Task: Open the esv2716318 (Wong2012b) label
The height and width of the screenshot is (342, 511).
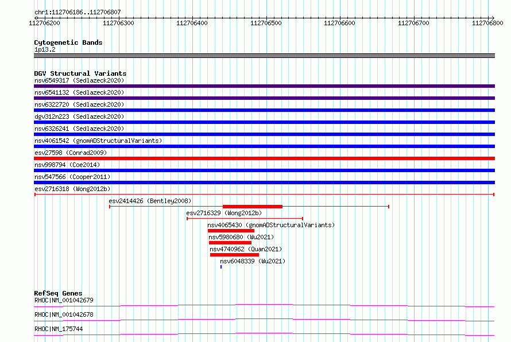Action: 72,189
